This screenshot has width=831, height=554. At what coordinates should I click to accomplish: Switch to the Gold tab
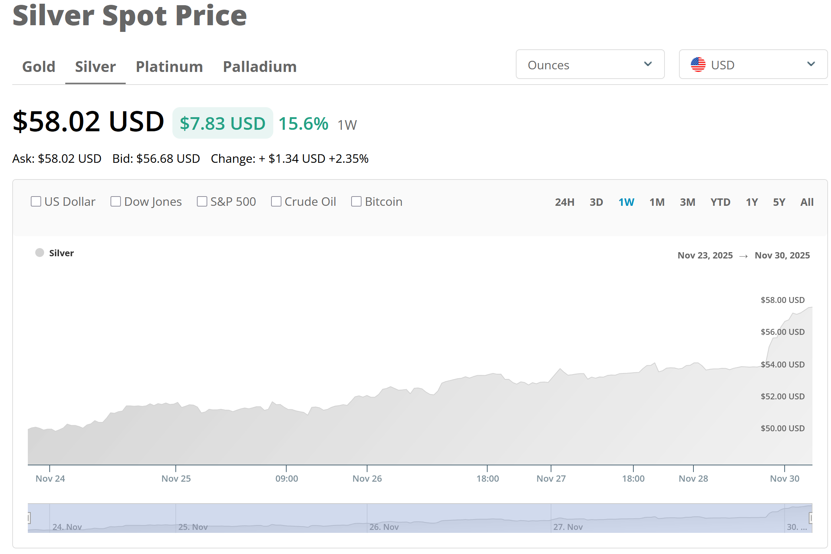tap(39, 67)
